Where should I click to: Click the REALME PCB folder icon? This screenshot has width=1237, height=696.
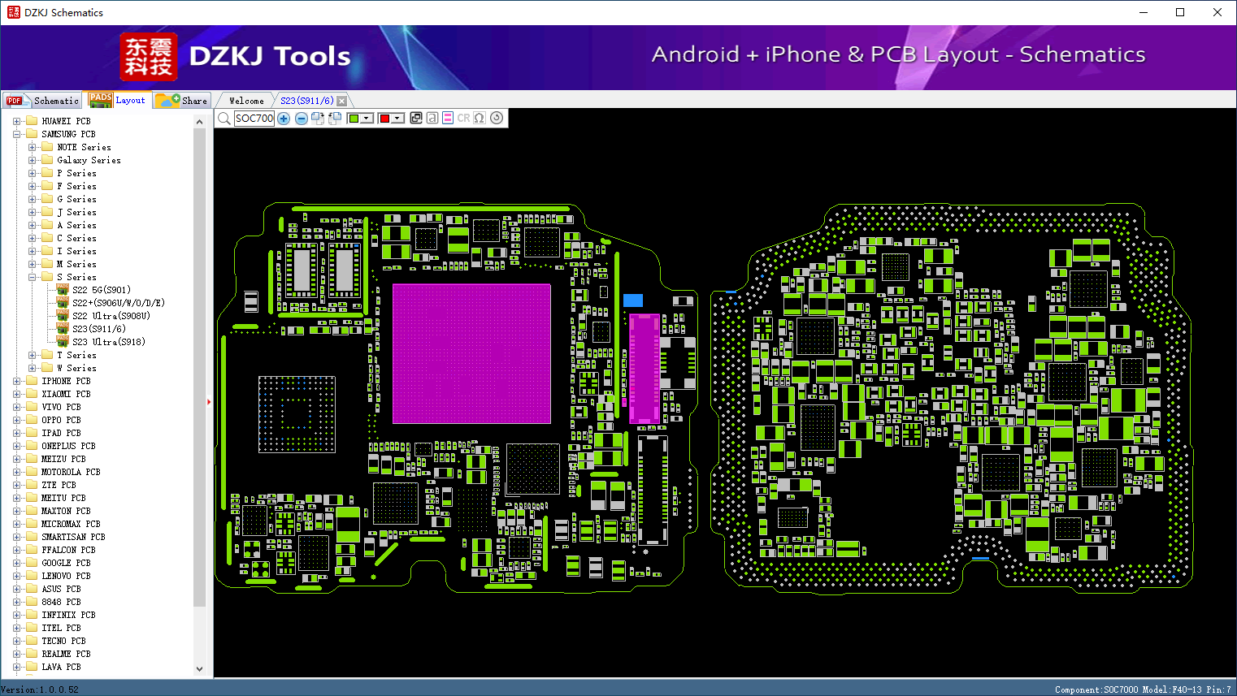pyautogui.click(x=32, y=654)
